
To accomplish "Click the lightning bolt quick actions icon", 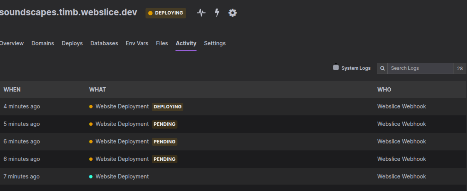I will pos(217,13).
